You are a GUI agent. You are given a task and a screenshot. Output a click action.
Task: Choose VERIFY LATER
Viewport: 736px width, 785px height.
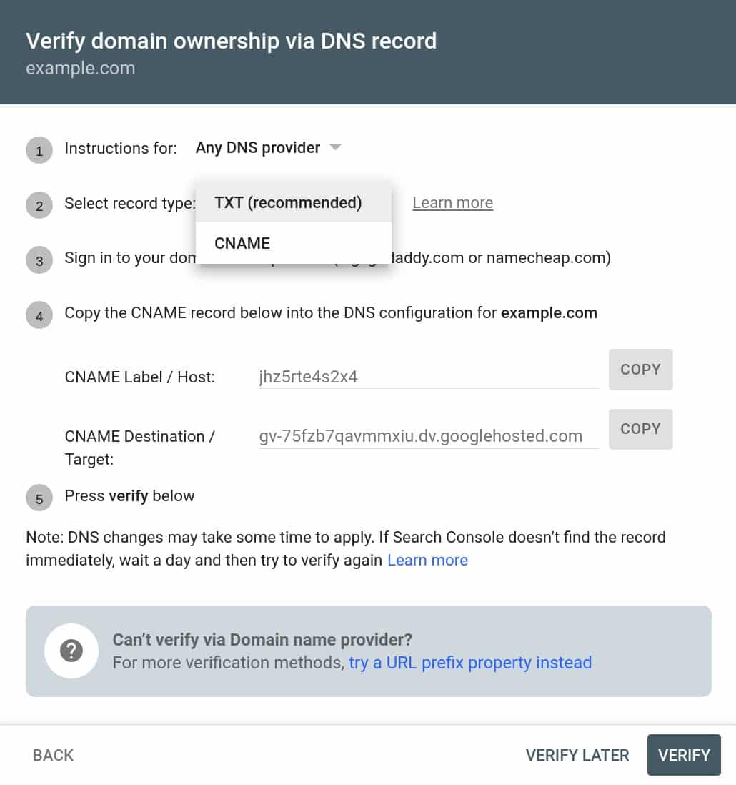(x=577, y=755)
